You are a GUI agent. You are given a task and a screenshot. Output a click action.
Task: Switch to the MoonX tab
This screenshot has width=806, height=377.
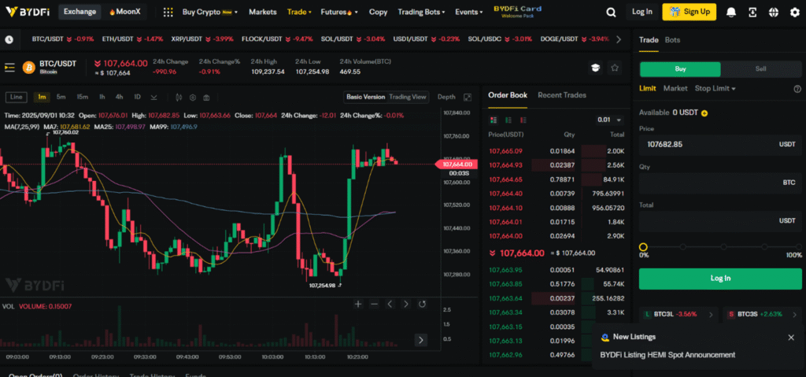(x=124, y=11)
